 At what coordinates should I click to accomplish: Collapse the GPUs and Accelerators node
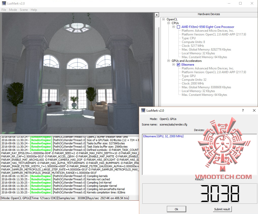[168, 61]
